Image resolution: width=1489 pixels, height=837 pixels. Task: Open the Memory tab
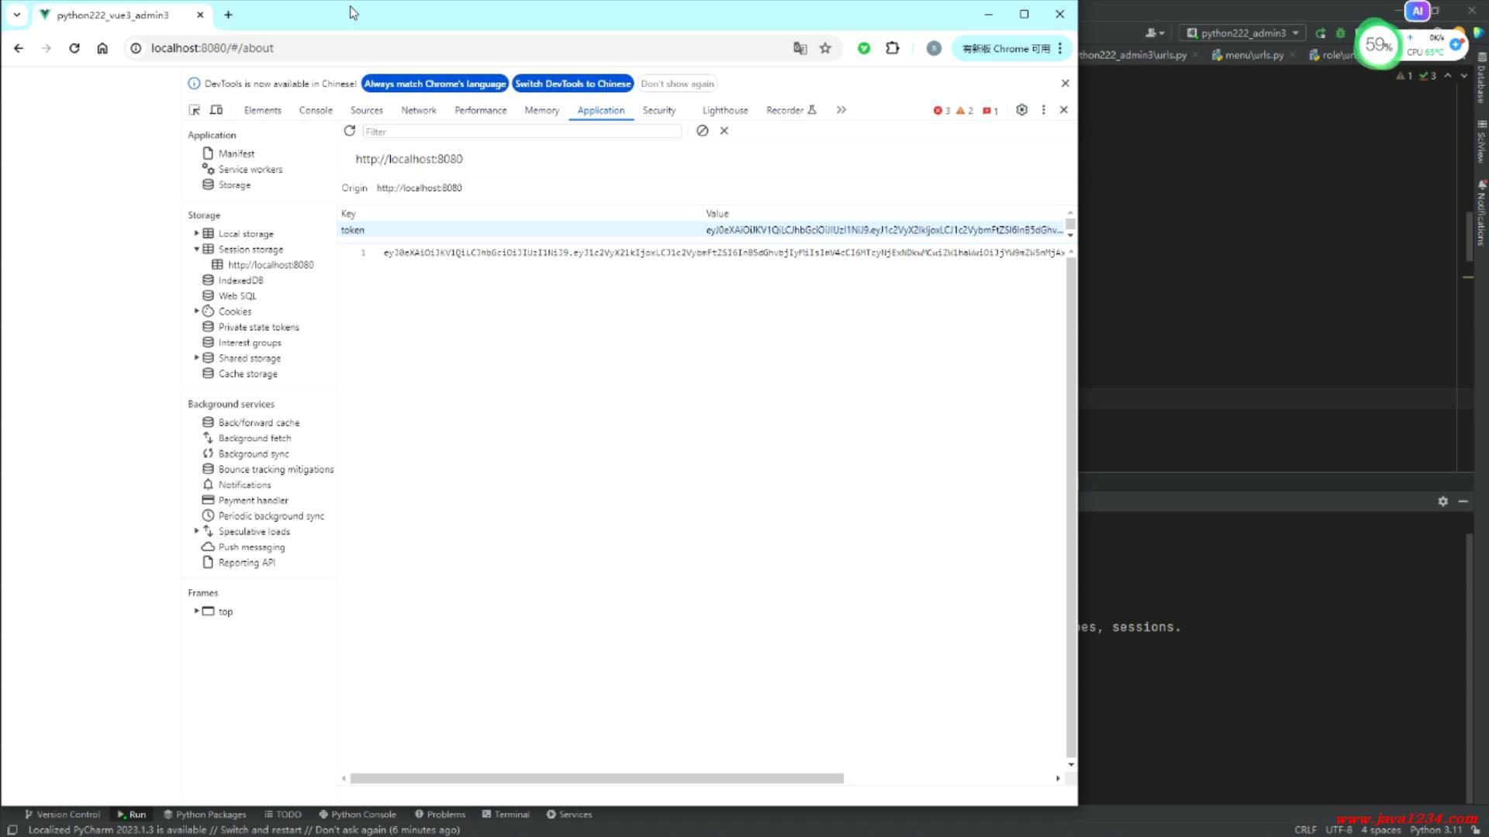point(542,110)
